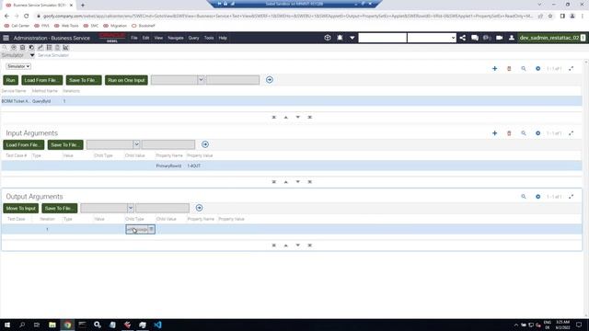The height and width of the screenshot is (331, 589).
Task: Click search text field in Input Arguments
Action: 168,144
